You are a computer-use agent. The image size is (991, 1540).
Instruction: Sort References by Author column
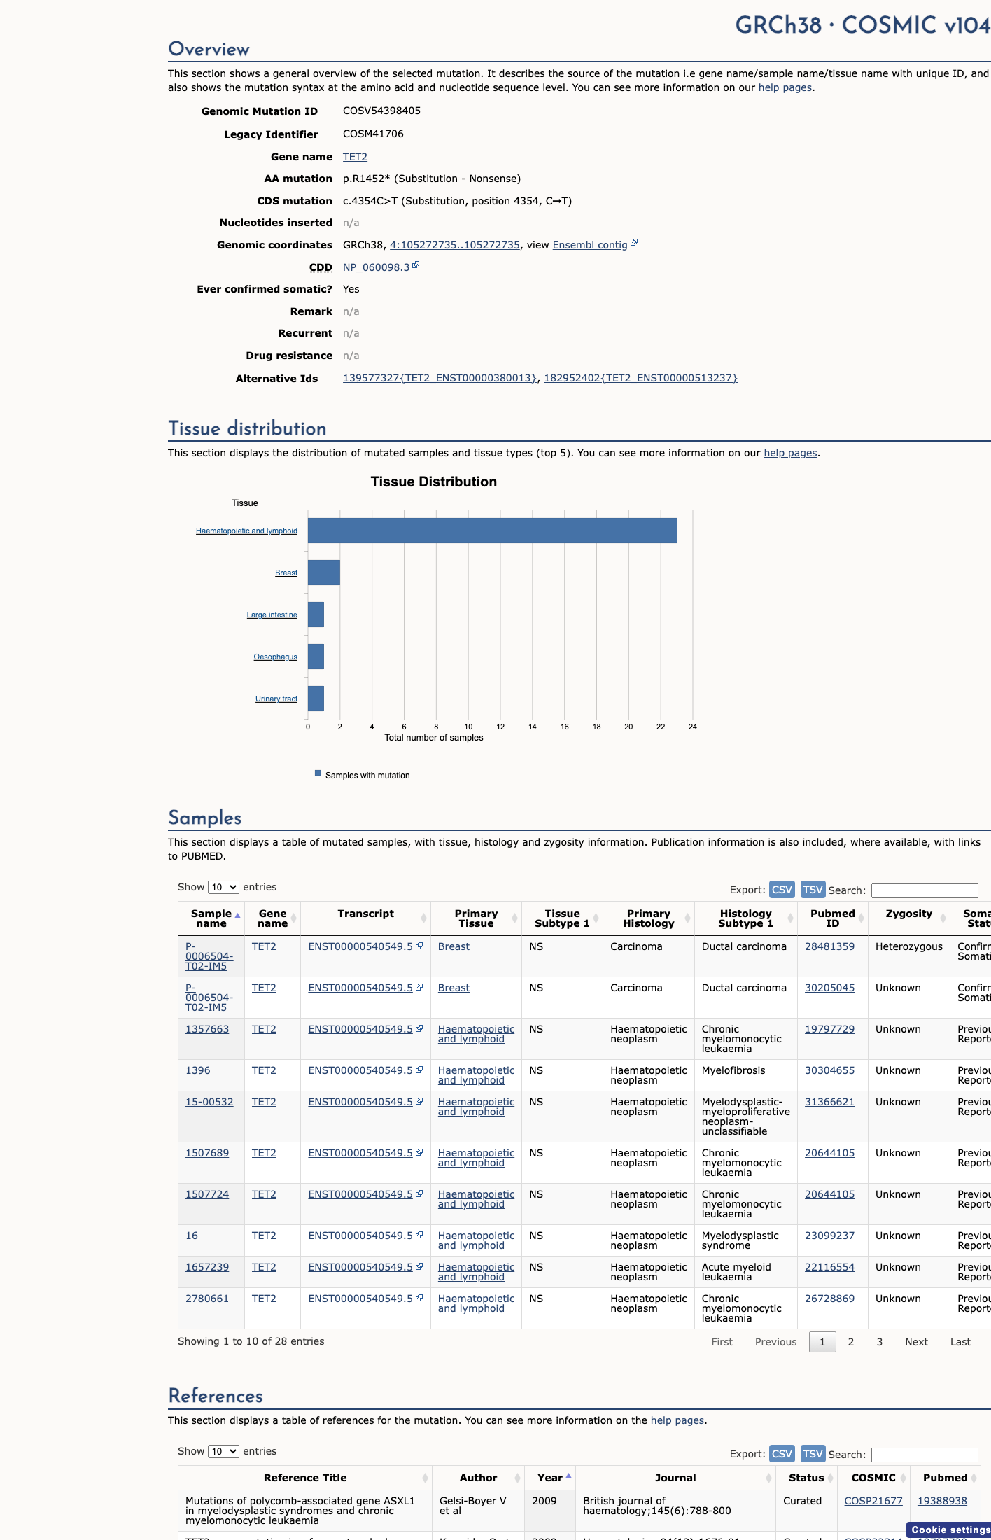478,1478
